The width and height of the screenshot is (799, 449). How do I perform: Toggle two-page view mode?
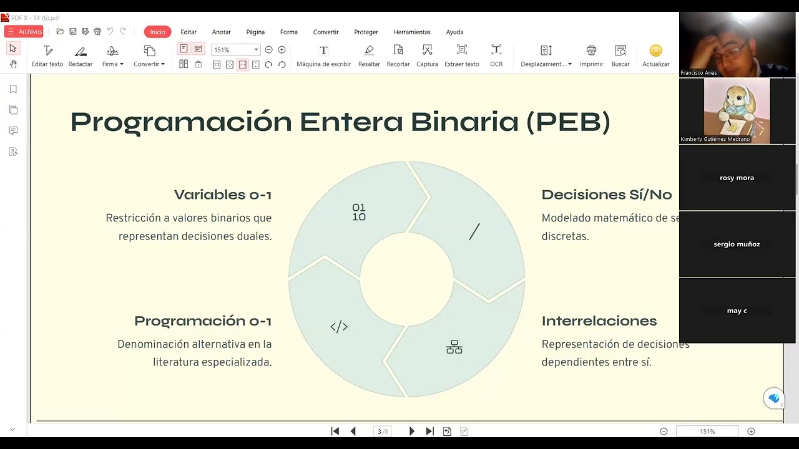pyautogui.click(x=184, y=64)
